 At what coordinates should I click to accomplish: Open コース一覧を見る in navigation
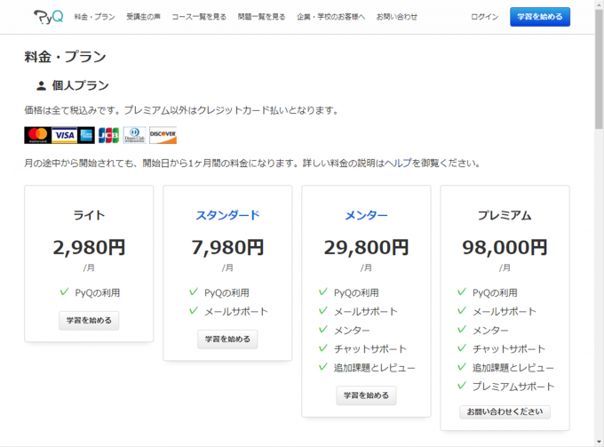199,17
